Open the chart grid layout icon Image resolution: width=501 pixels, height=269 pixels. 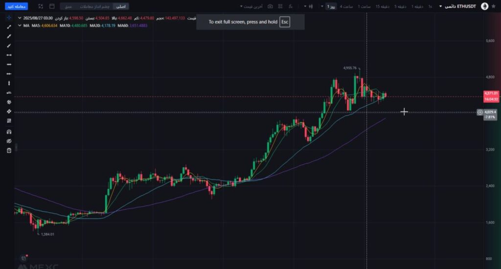click(x=281, y=6)
